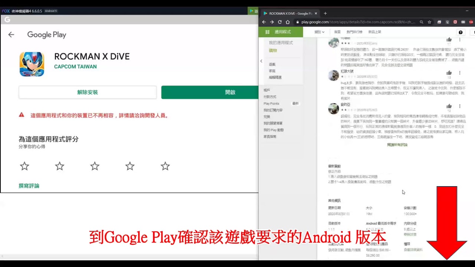Open the CAPCOM TAIWAN developer link
Screen dimensions: 475x267
(x=75, y=67)
